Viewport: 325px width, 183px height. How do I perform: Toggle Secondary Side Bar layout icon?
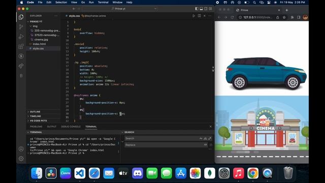[206, 9]
